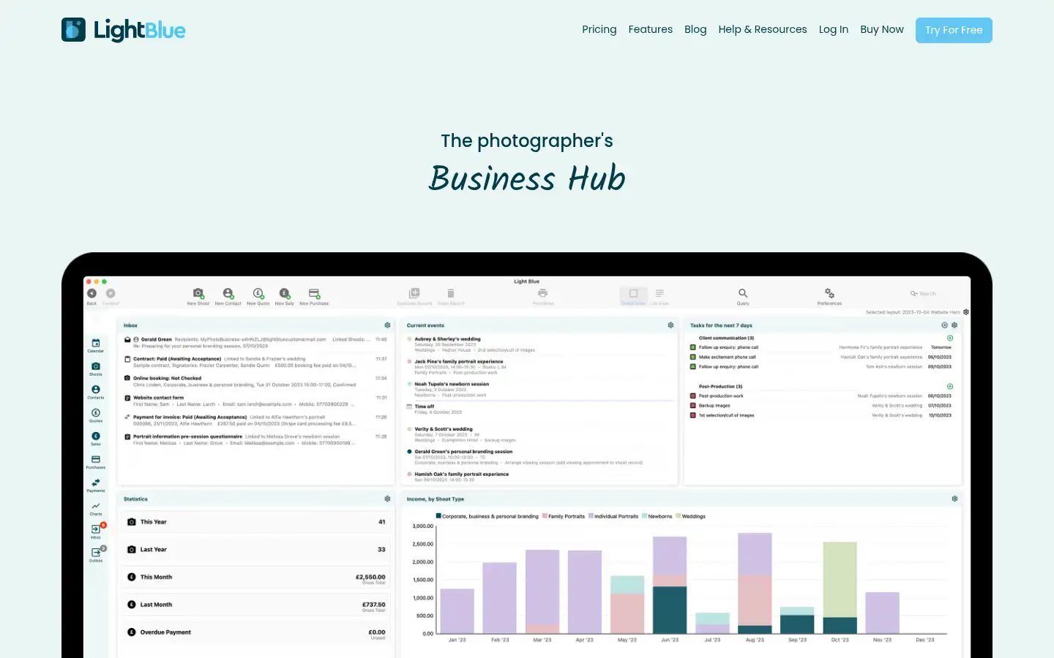Click the Buy Now link

click(882, 29)
